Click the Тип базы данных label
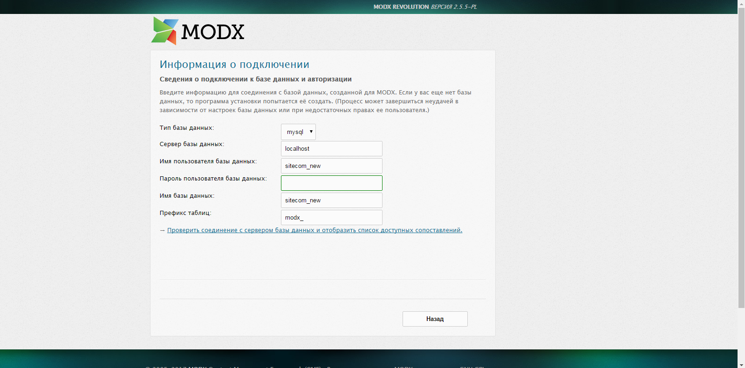The height and width of the screenshot is (368, 745). pos(187,127)
